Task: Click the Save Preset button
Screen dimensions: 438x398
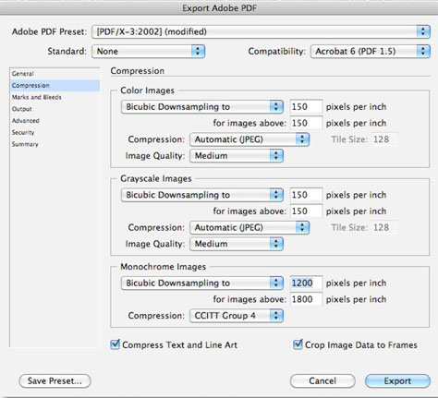Action: coord(55,381)
